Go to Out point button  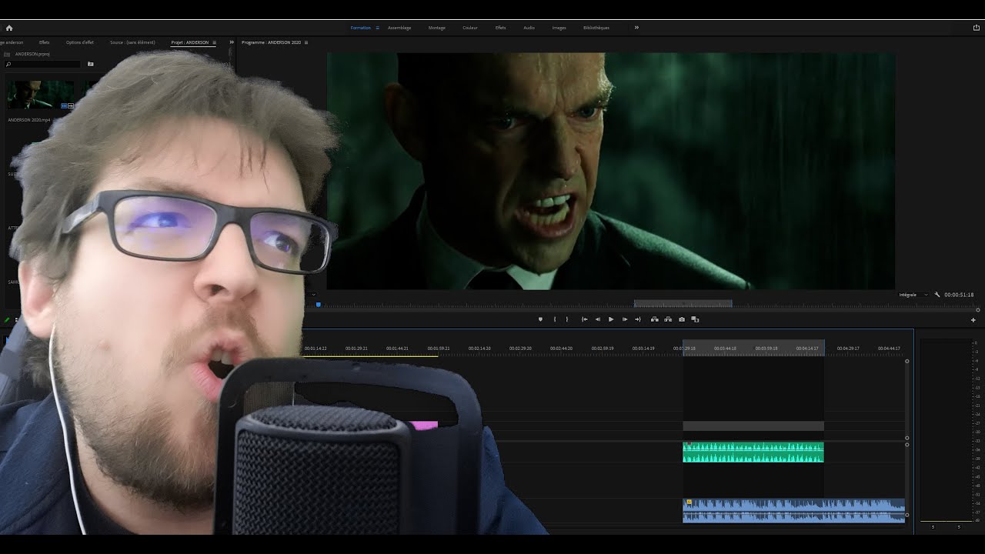pyautogui.click(x=637, y=319)
